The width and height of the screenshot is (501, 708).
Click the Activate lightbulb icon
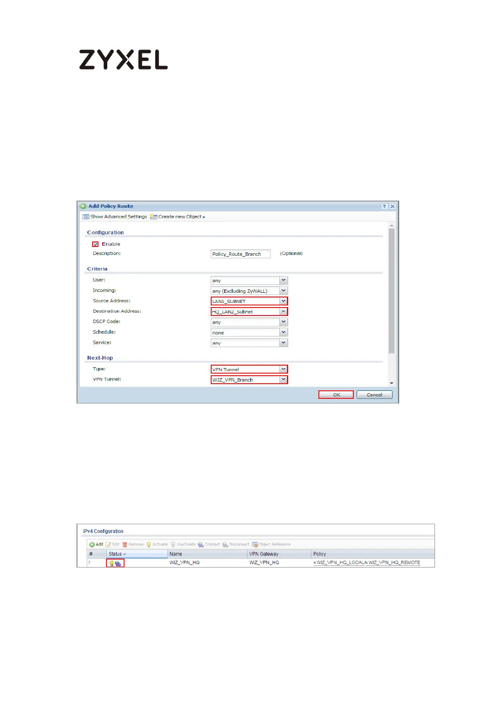(148, 544)
